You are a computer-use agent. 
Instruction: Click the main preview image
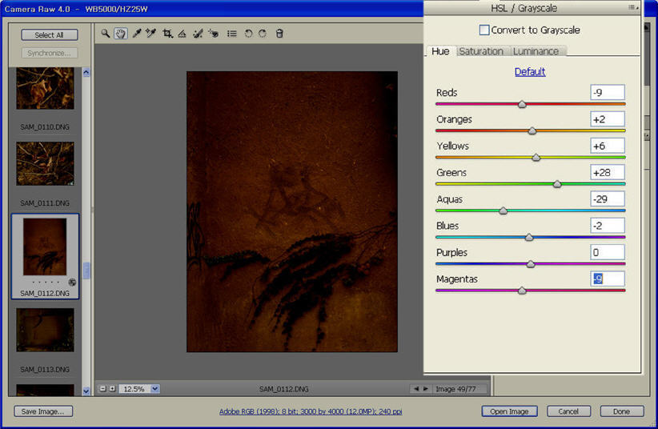[292, 211]
